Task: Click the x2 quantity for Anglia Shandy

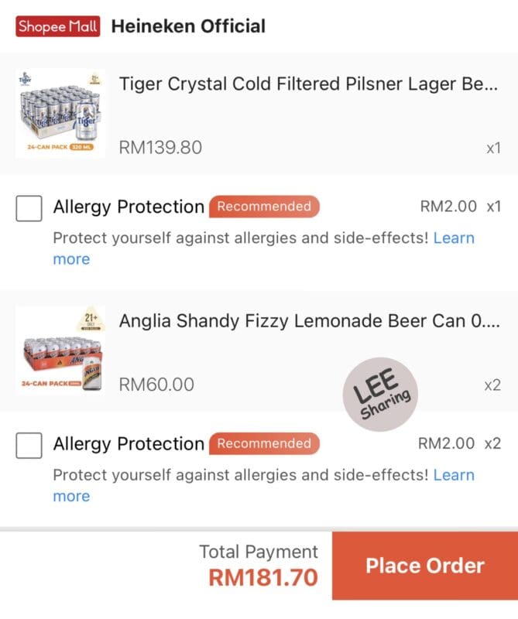Action: pyautogui.click(x=492, y=385)
